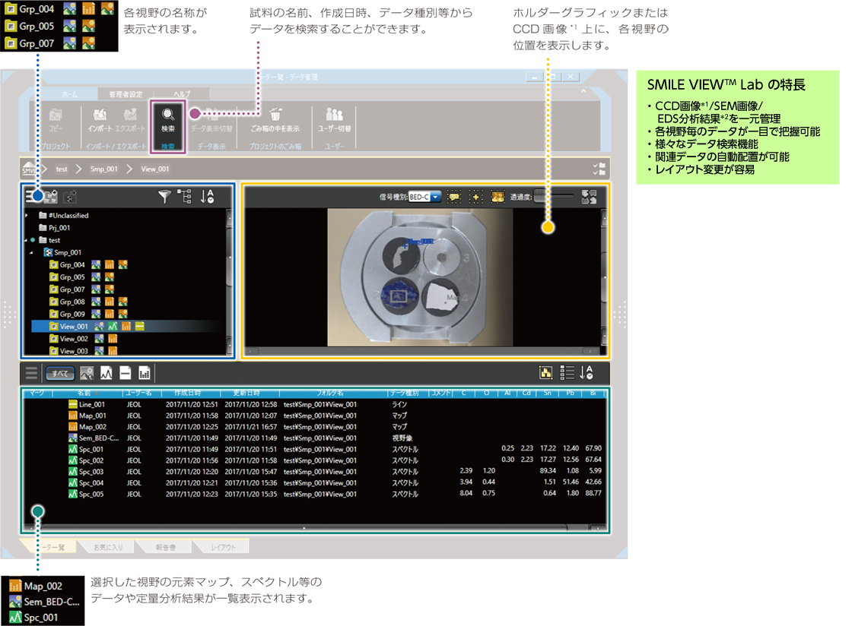The height and width of the screenshot is (626, 852).
Task: Click the インポート (Import) ribbon icon
Action: tap(100, 115)
